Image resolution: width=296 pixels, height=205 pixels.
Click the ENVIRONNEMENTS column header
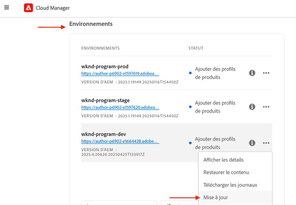click(x=100, y=48)
